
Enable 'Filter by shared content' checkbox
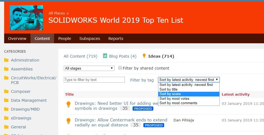coord(120,68)
